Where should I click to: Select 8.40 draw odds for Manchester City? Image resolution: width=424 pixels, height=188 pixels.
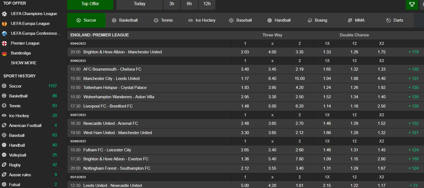(272, 79)
